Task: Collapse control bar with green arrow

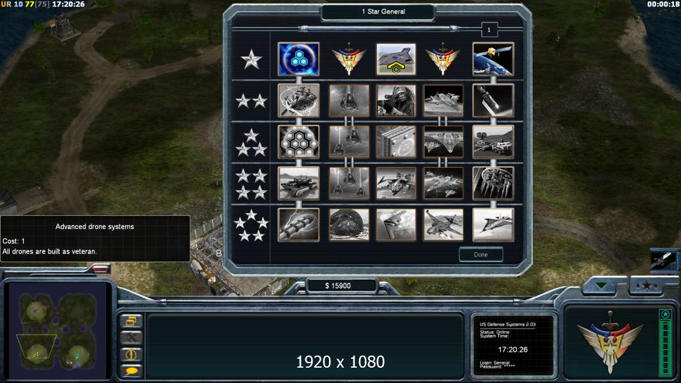Action: coord(602,285)
